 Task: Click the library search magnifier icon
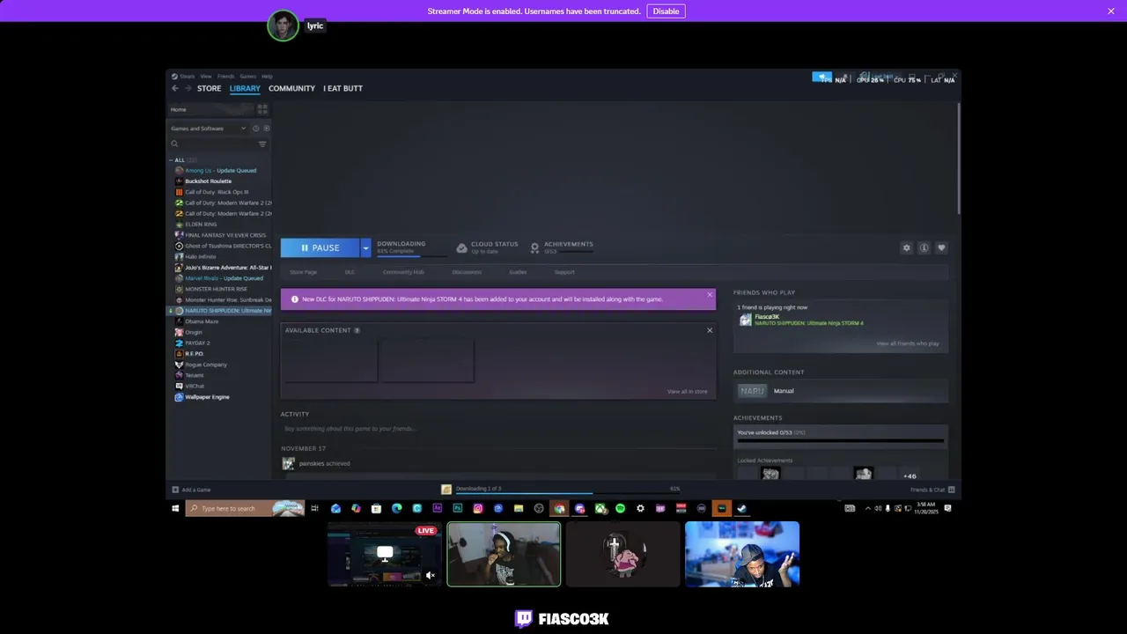pyautogui.click(x=174, y=144)
